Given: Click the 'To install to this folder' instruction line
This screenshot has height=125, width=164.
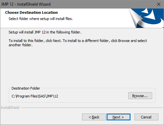Looking at the screenshot, I should [78, 41].
